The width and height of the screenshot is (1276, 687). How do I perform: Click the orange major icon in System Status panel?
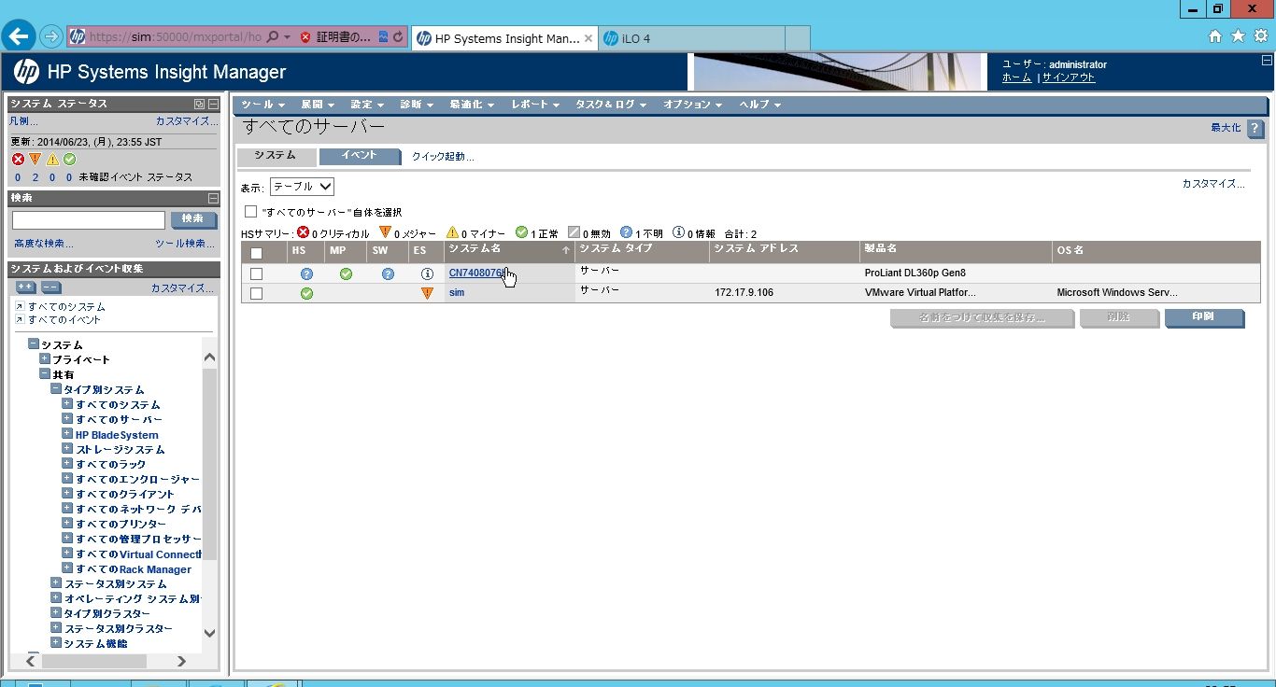coord(35,160)
